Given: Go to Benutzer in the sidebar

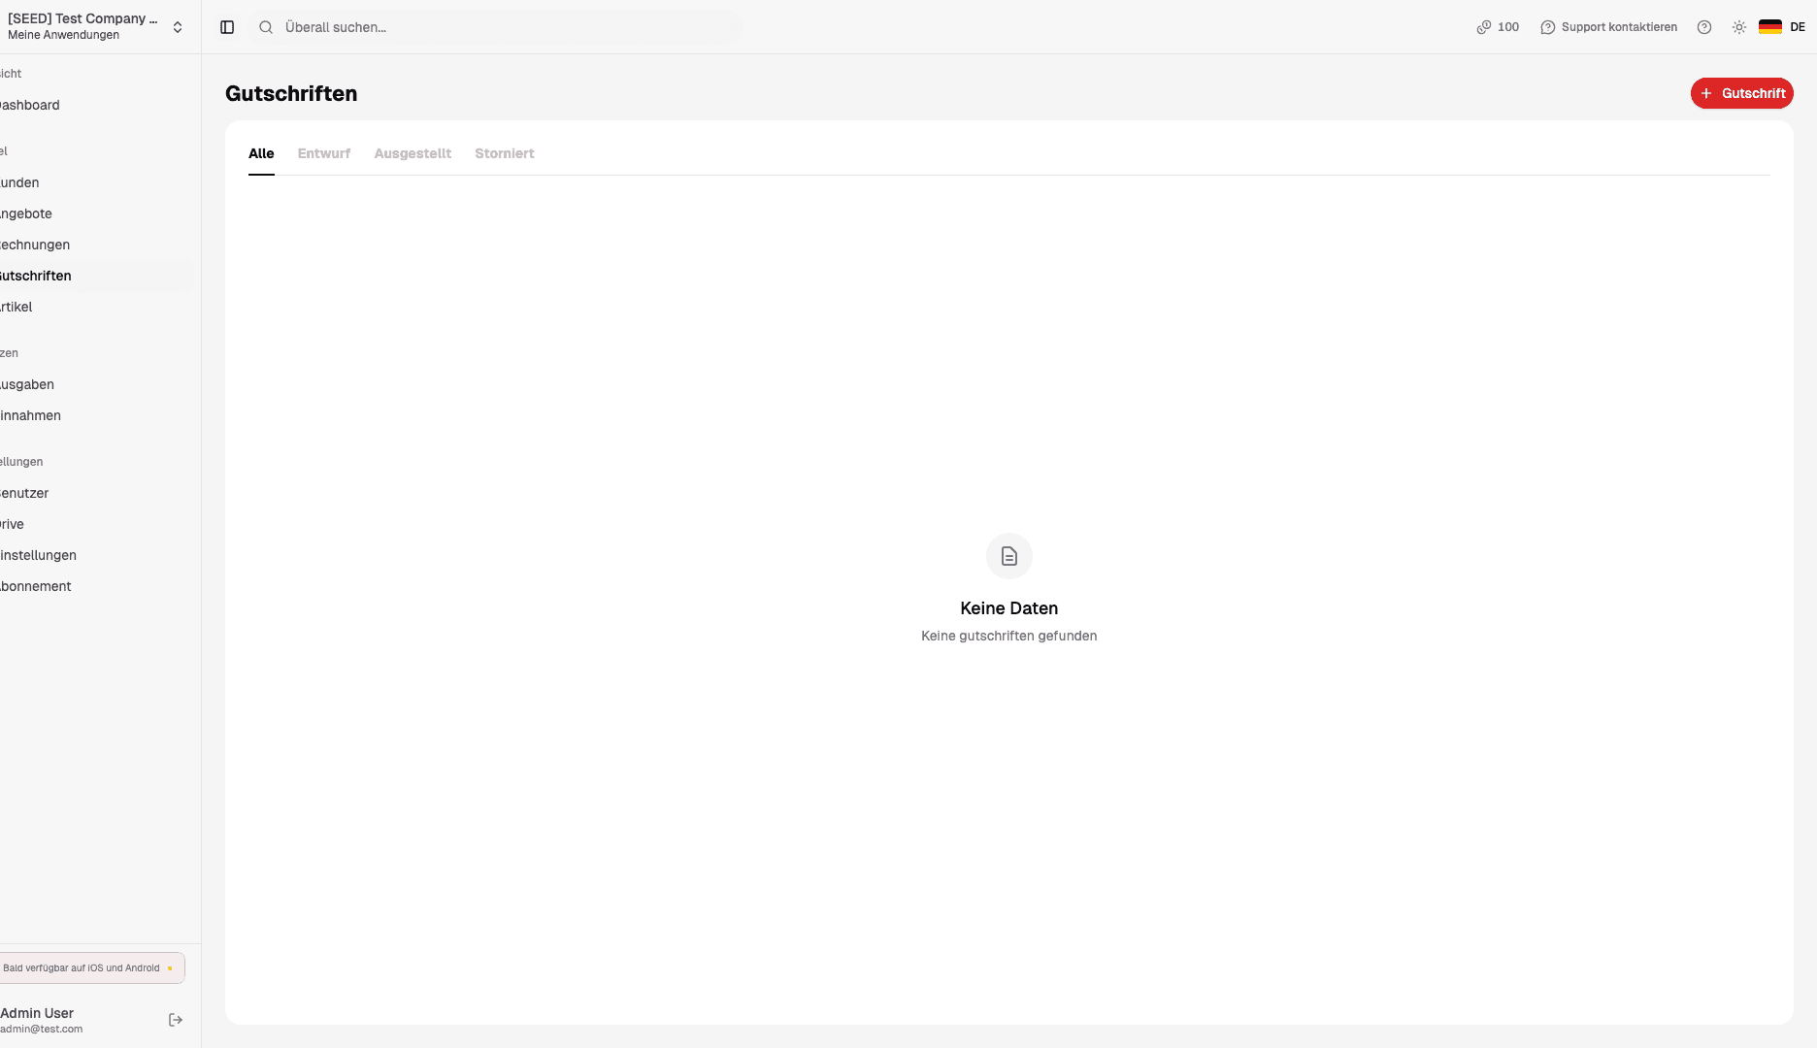Looking at the screenshot, I should (95, 493).
